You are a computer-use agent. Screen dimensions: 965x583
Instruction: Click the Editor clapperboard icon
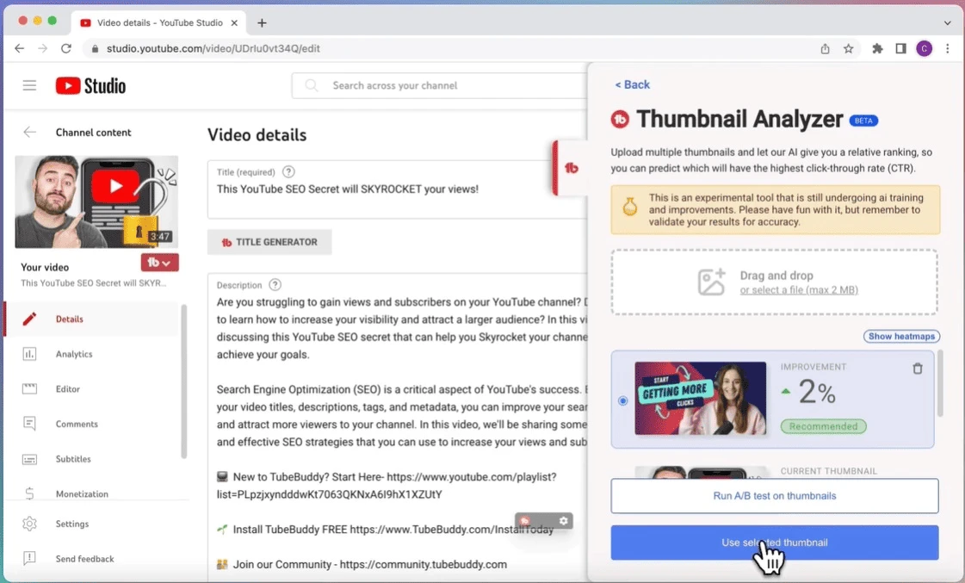29,389
